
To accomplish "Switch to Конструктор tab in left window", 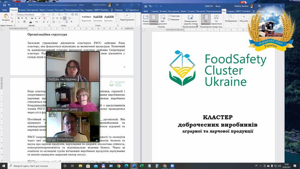I will pyautogui.click(x=32, y=10).
